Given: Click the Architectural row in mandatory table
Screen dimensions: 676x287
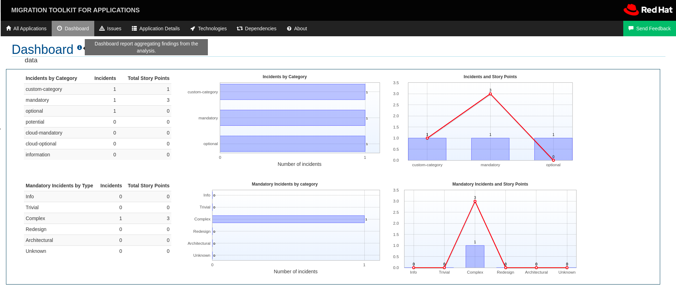Looking at the screenshot, I should click(x=97, y=240).
